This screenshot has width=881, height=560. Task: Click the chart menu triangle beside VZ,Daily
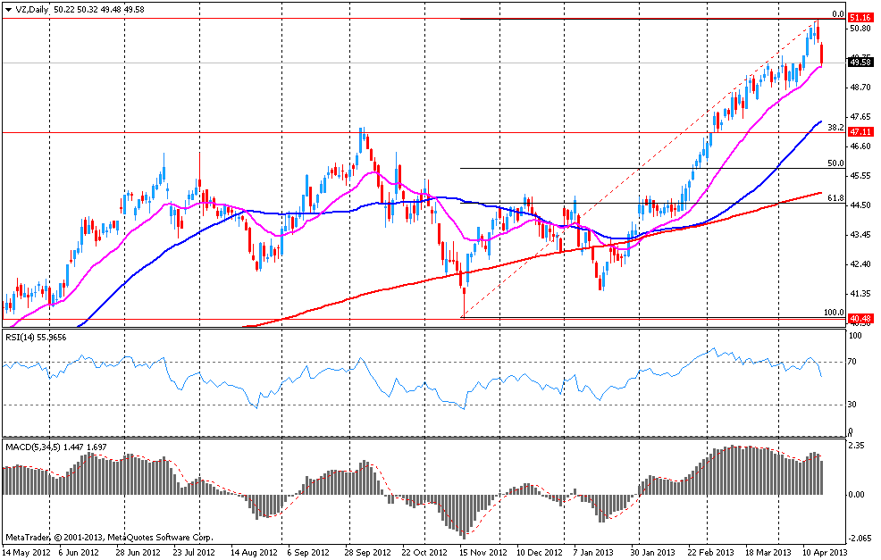point(8,10)
